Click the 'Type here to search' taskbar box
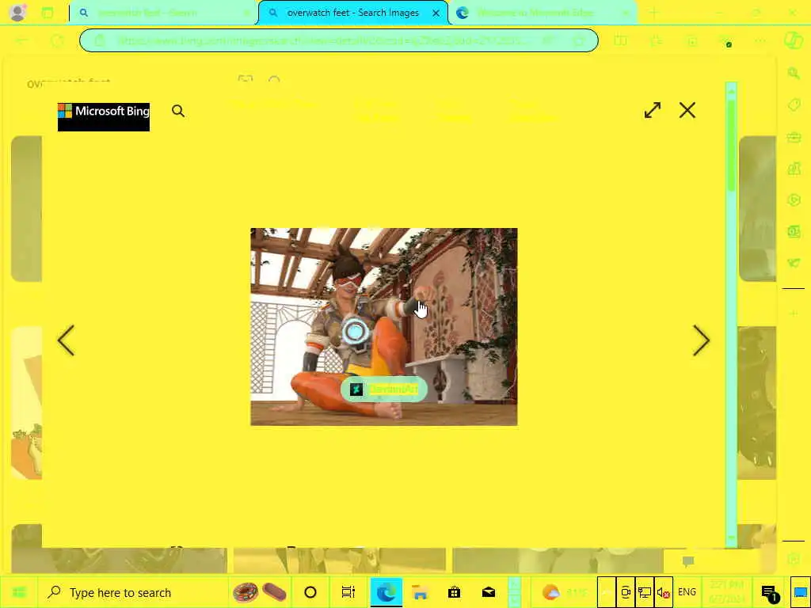Screen dimensions: 811x608 pos(133,592)
